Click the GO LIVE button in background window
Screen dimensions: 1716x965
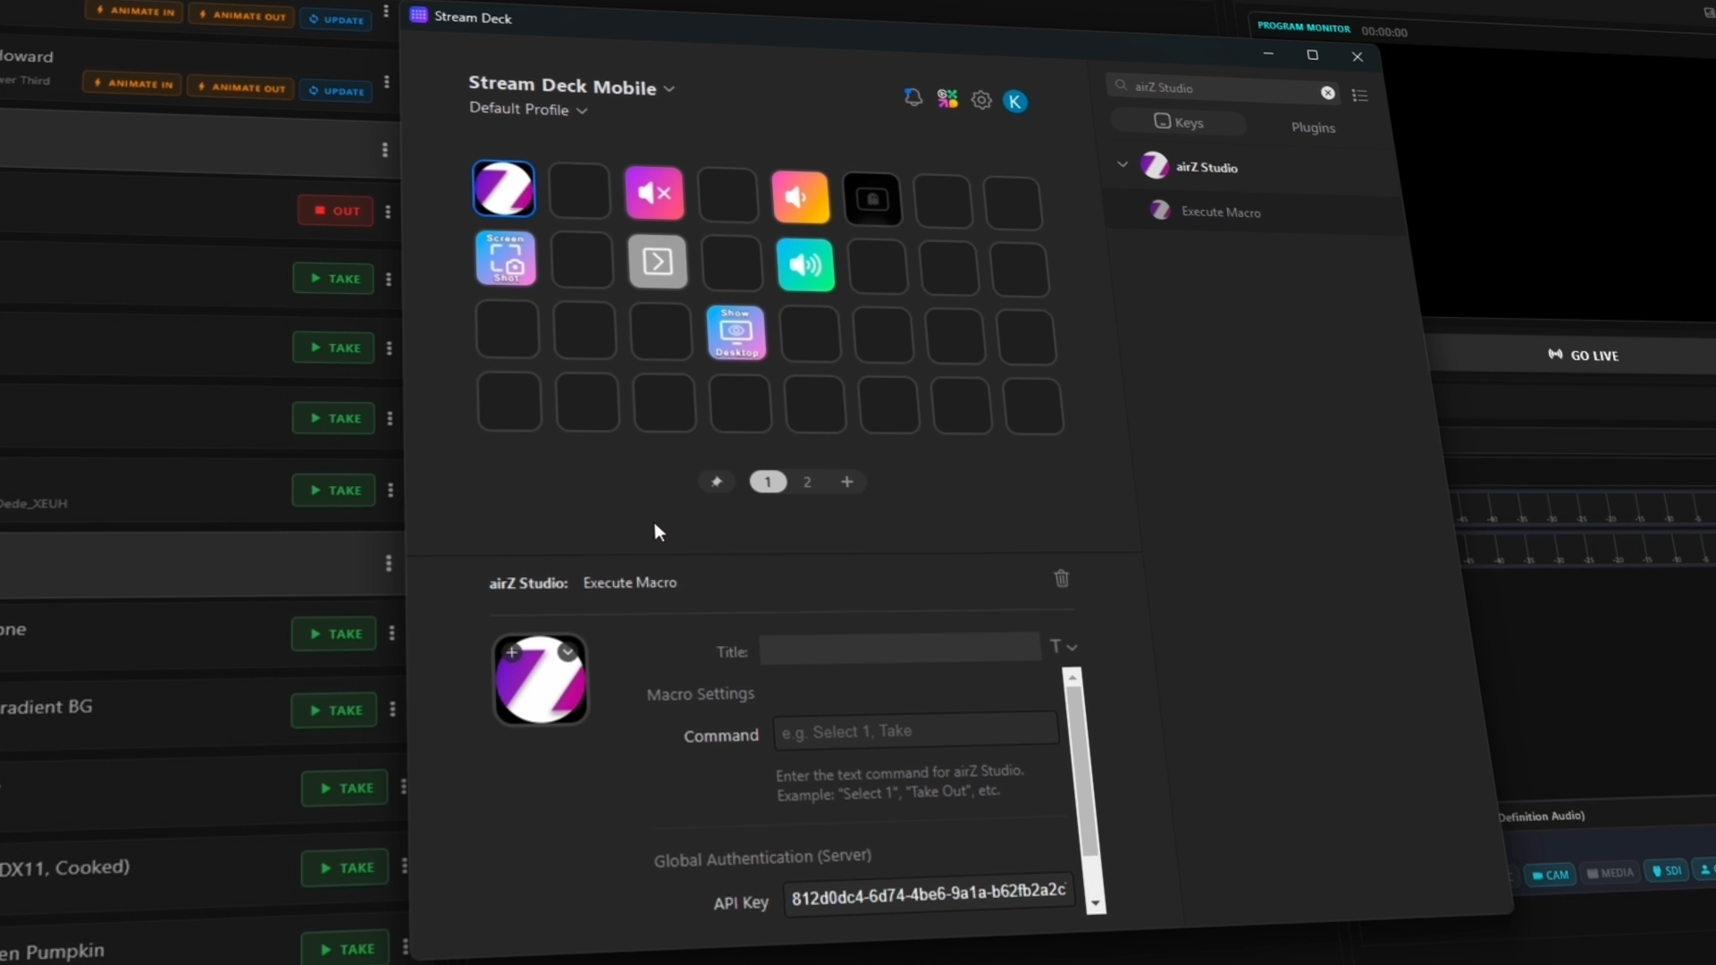[x=1583, y=356]
